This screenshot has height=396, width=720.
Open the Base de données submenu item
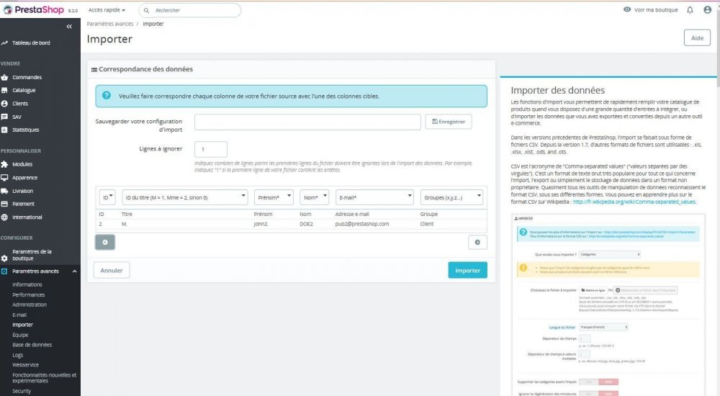[x=32, y=345]
